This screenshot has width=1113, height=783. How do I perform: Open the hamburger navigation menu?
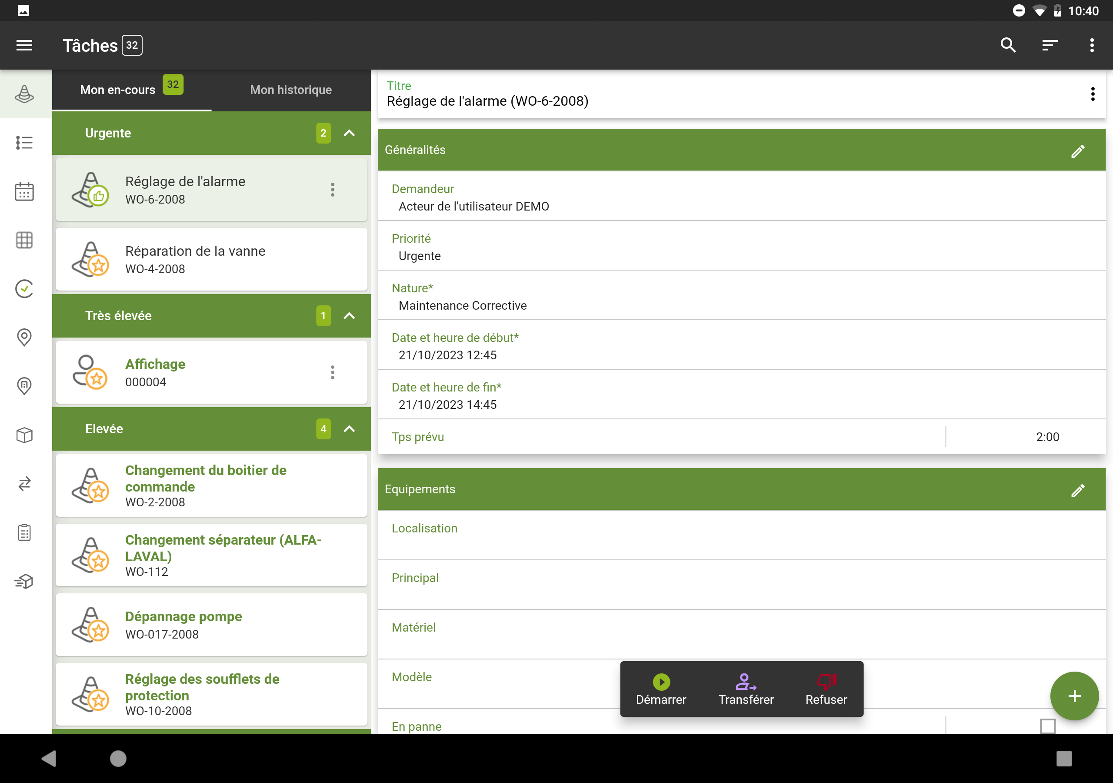pyautogui.click(x=24, y=46)
